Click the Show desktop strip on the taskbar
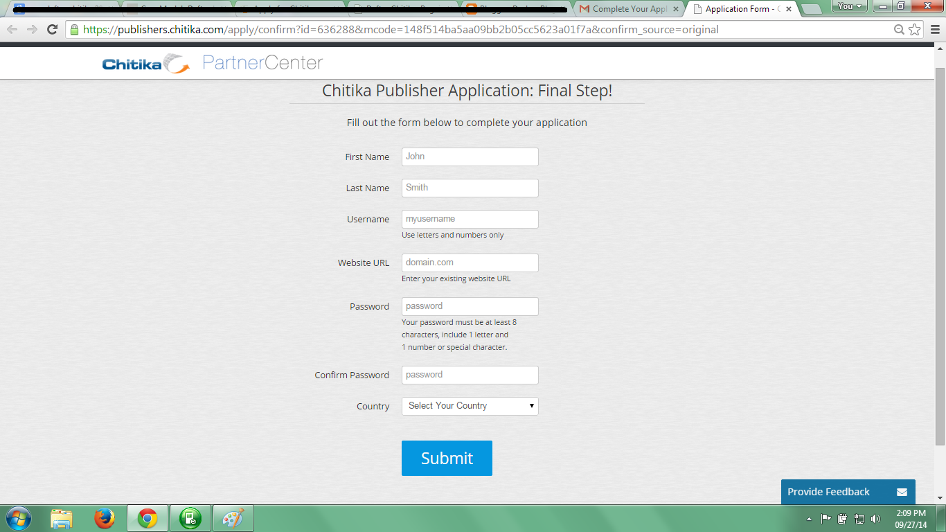This screenshot has width=946, height=532. (x=941, y=519)
